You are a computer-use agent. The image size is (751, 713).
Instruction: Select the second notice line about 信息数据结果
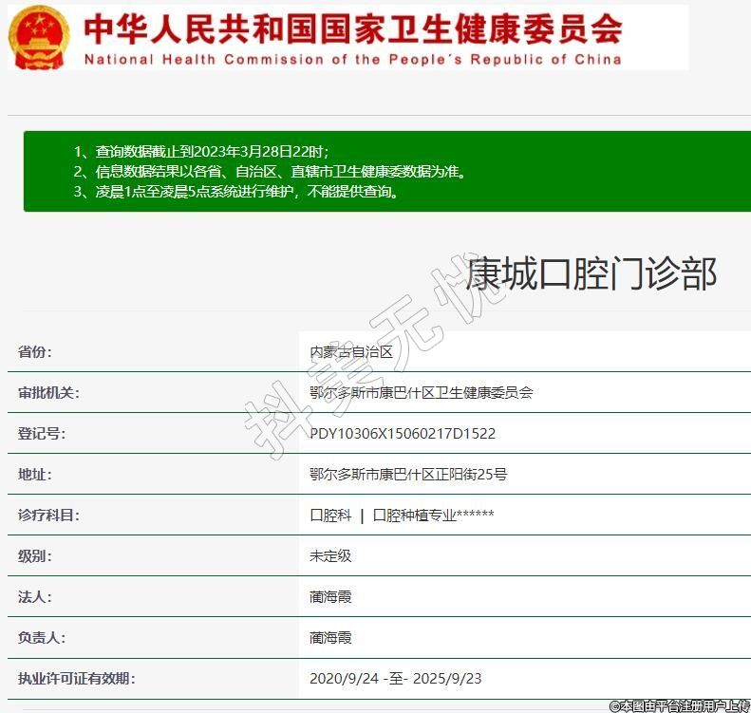[x=270, y=172]
